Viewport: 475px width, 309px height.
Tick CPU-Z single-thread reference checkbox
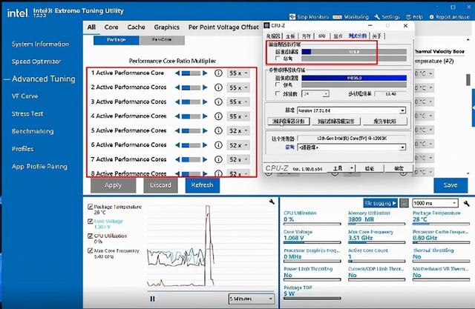tap(278, 59)
